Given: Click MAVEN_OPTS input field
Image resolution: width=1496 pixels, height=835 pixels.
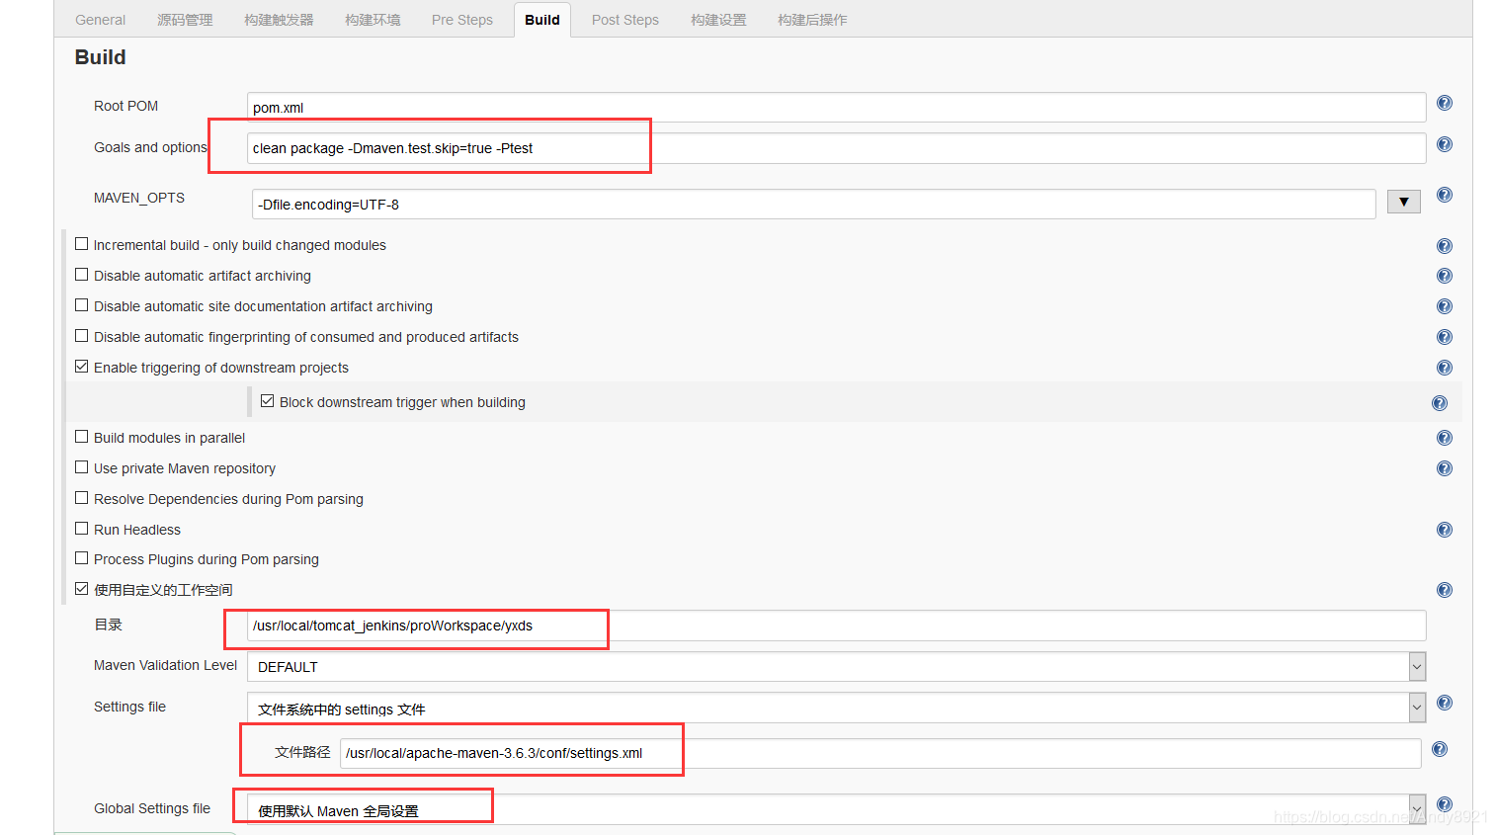Looking at the screenshot, I should pyautogui.click(x=813, y=204).
